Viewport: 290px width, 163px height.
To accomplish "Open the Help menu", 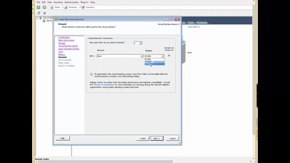I will [x=92, y=2].
